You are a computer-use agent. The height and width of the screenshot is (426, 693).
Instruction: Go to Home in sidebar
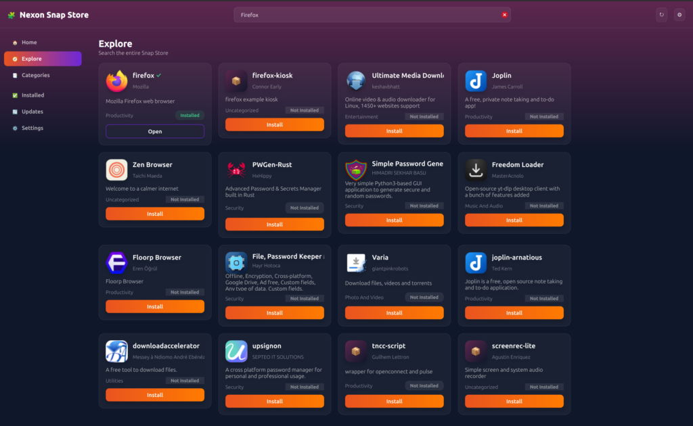pyautogui.click(x=43, y=43)
